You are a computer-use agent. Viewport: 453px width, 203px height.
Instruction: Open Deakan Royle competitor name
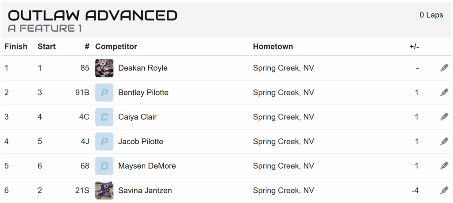click(143, 68)
